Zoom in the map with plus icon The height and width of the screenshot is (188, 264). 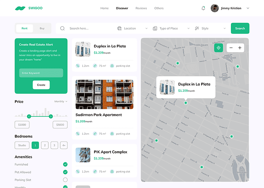240,48
